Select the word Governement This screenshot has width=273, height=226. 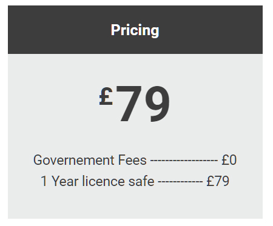click(x=74, y=160)
